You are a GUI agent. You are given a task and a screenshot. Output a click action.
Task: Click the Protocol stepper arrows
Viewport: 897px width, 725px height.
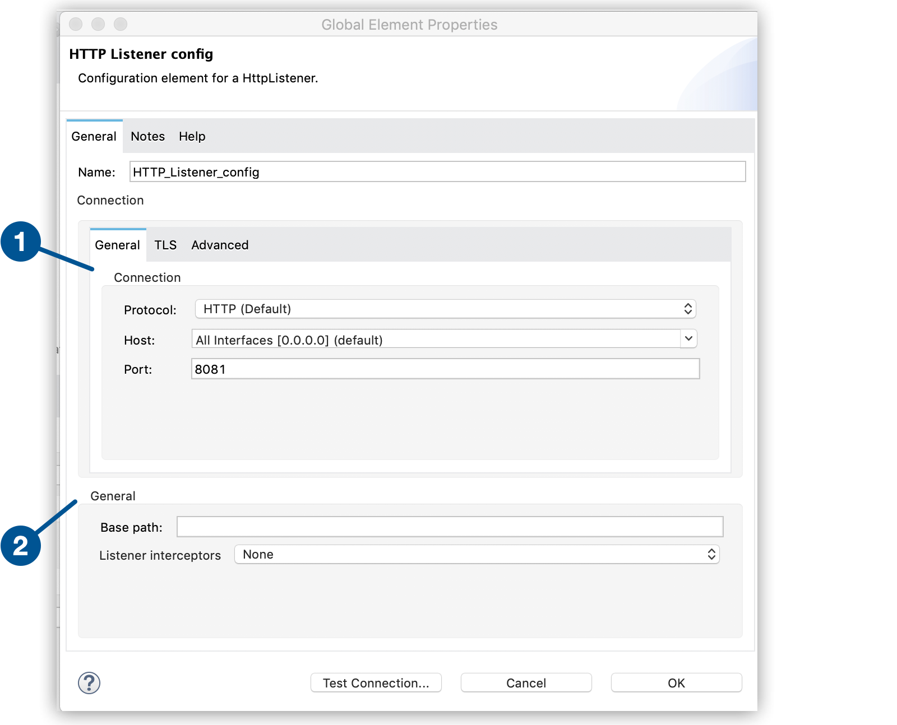(x=688, y=309)
